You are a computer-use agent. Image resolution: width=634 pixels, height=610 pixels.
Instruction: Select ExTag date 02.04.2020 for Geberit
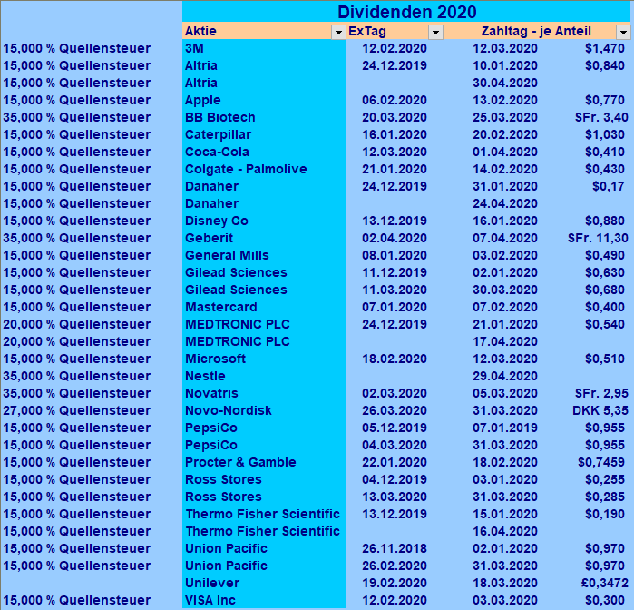tap(395, 238)
